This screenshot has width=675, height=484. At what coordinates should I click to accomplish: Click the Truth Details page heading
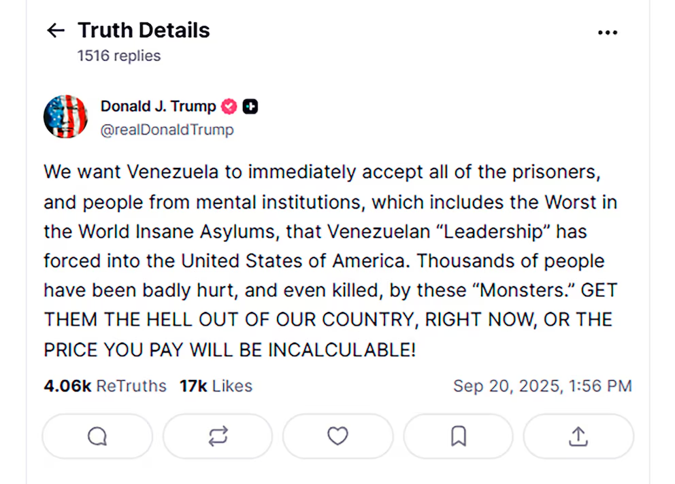[144, 31]
